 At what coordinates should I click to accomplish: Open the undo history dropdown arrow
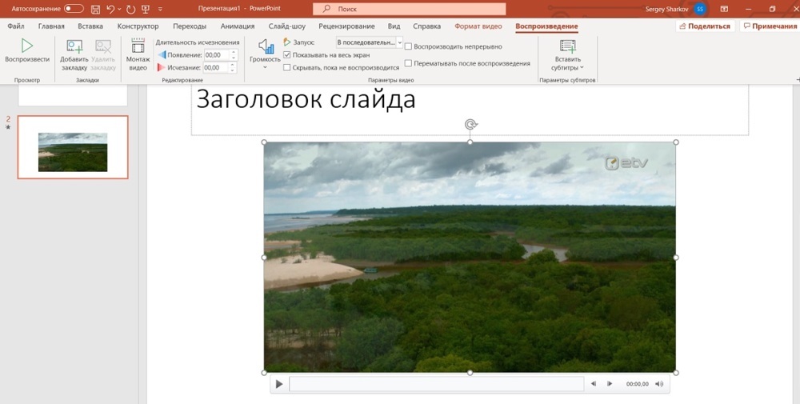(119, 9)
